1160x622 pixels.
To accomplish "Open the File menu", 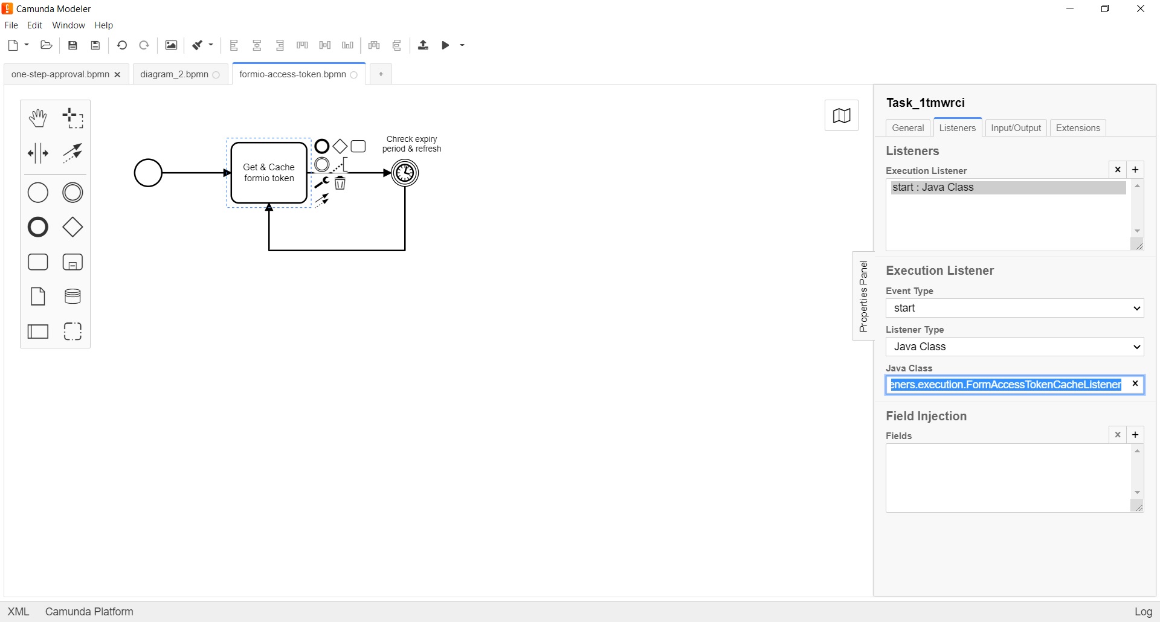I will (11, 25).
